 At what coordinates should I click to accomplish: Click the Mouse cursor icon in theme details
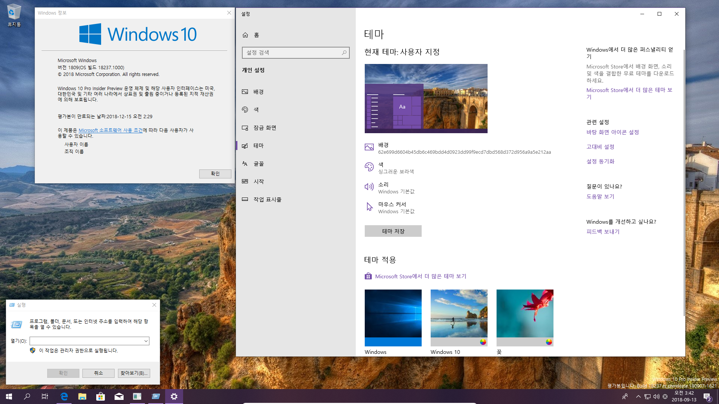coord(369,206)
